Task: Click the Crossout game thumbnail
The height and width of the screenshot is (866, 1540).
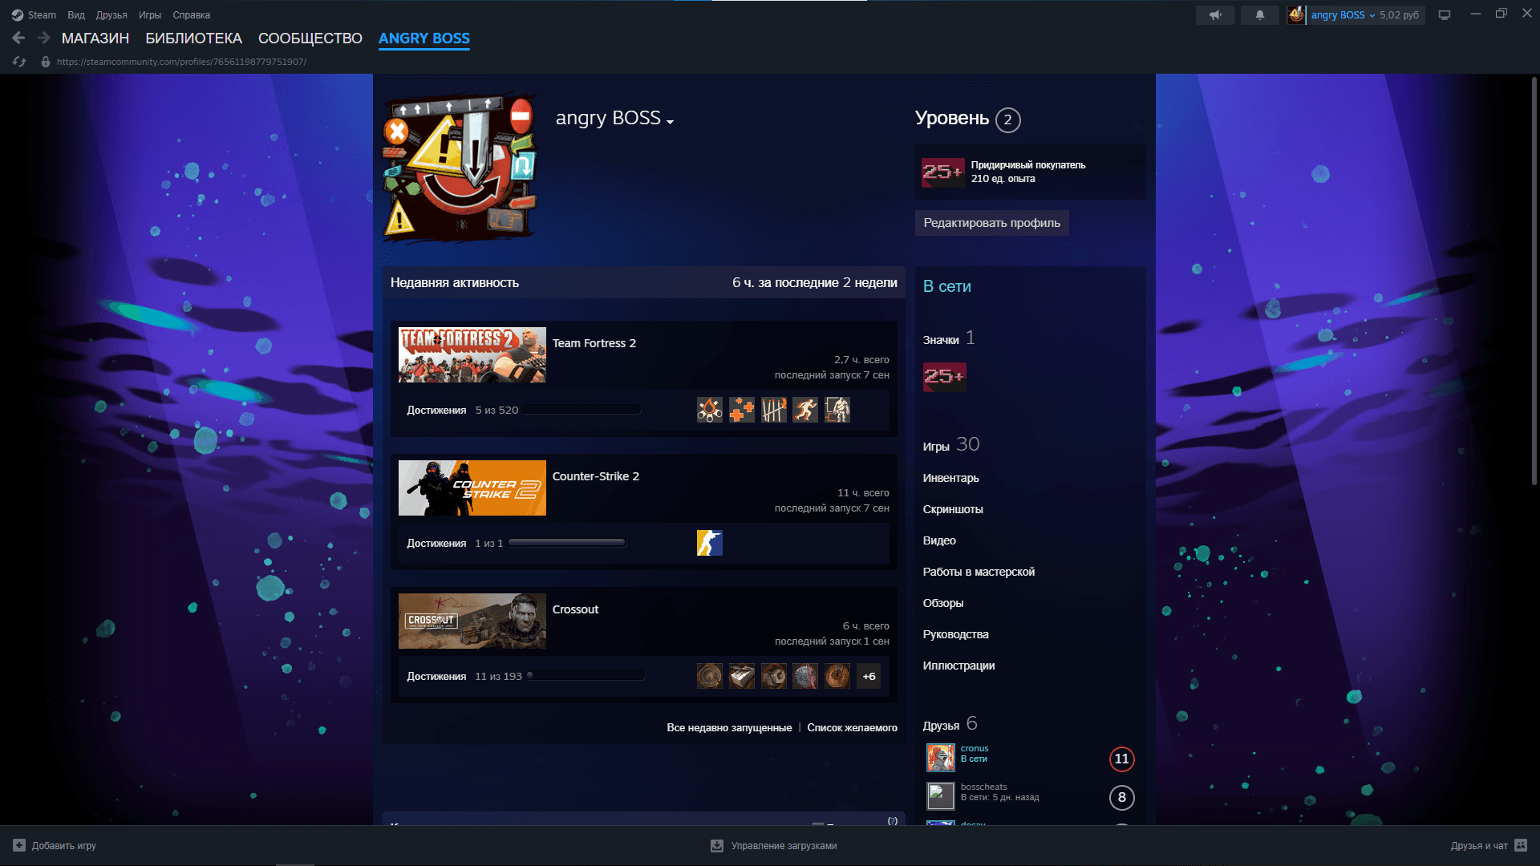Action: (472, 621)
